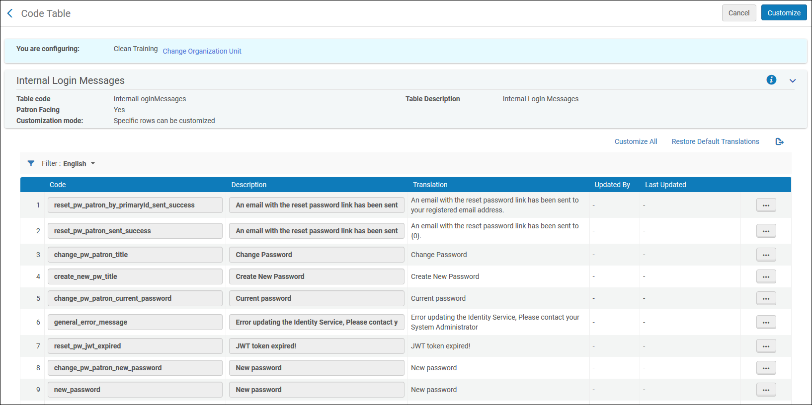Open row actions for reset_pw_patron_sent_success
812x405 pixels.
point(766,231)
